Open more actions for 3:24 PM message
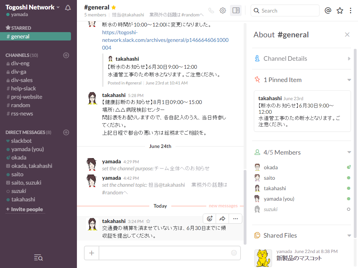 click(x=235, y=219)
